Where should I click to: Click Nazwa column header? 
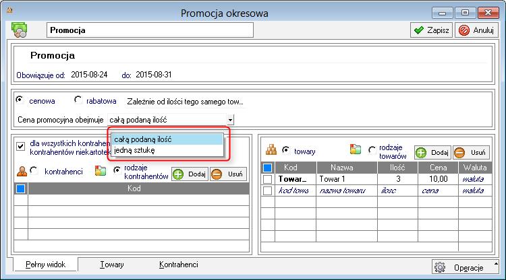[x=347, y=168]
